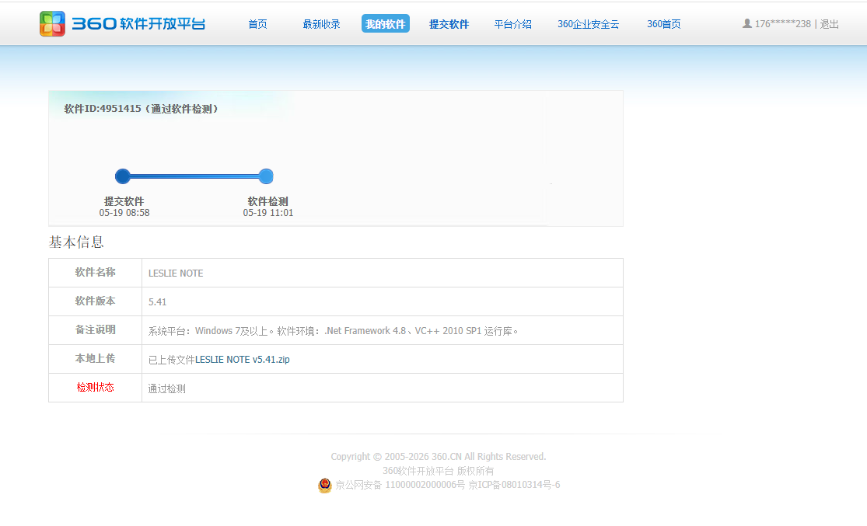Click the 京ICP备08010314号-6 footer text

coord(514,485)
